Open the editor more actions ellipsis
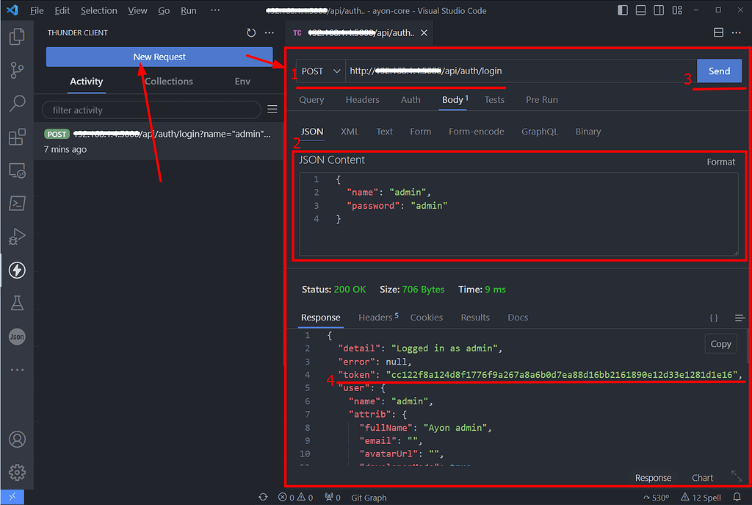Image resolution: width=752 pixels, height=505 pixels. [x=737, y=32]
